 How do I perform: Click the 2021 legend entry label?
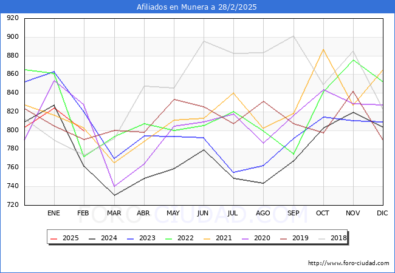click(x=224, y=238)
